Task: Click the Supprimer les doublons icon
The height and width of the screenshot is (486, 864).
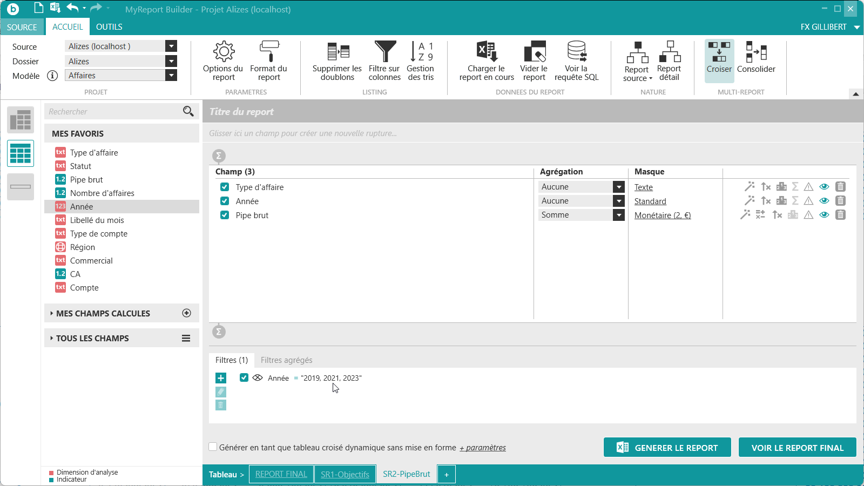Action: point(337,52)
